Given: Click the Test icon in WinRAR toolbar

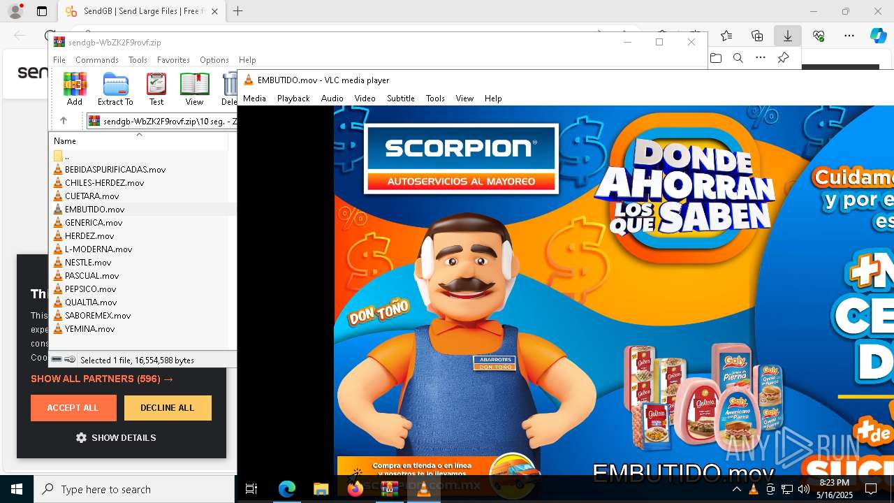Looking at the screenshot, I should point(156,89).
